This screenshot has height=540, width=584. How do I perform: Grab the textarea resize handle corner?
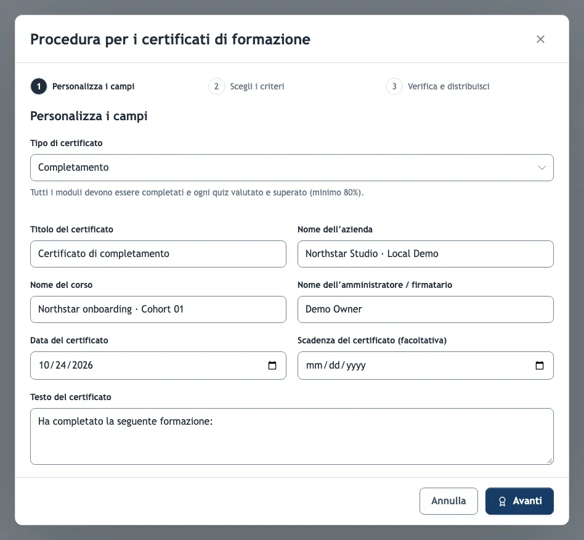pos(550,461)
